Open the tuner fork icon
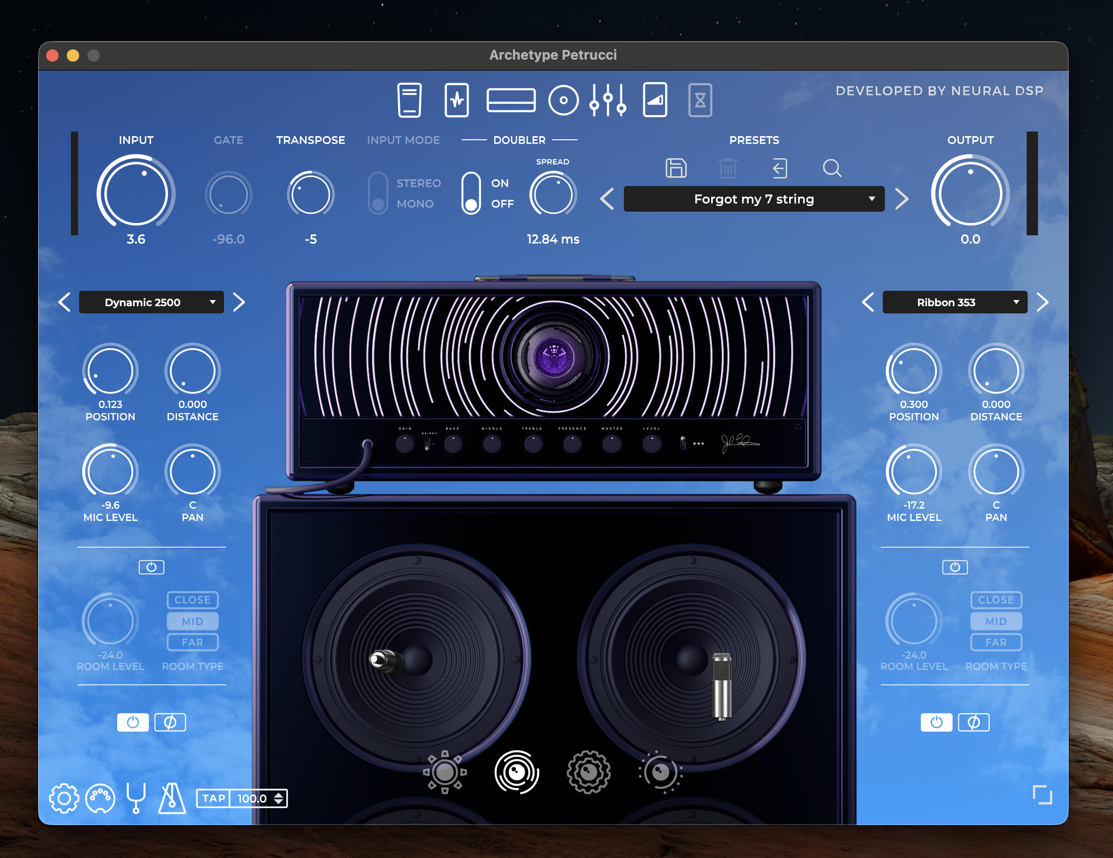The image size is (1113, 858). (x=136, y=798)
